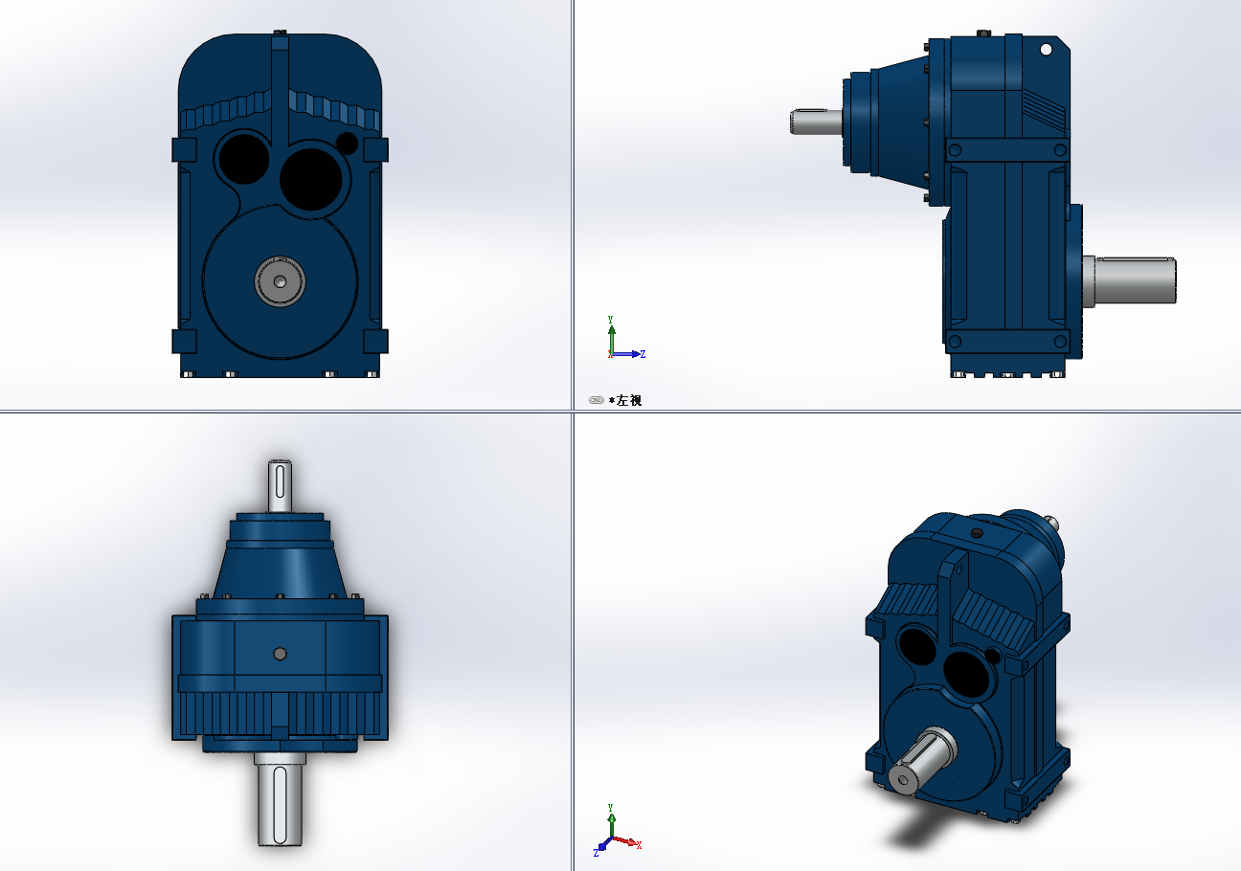Click the linked-views chain icon beside *左视
1241x871 pixels.
pyautogui.click(x=596, y=400)
